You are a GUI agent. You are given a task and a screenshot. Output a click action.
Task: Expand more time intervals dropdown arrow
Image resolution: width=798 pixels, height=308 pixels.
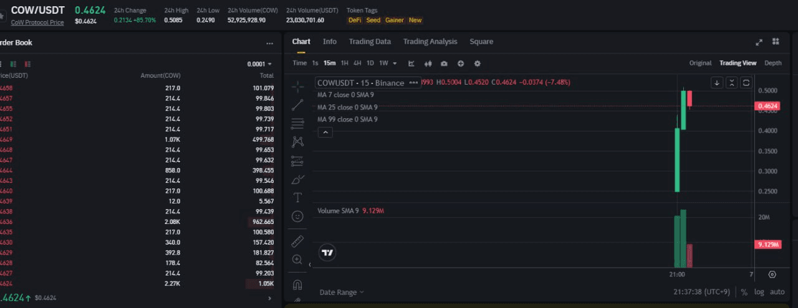[x=395, y=63]
